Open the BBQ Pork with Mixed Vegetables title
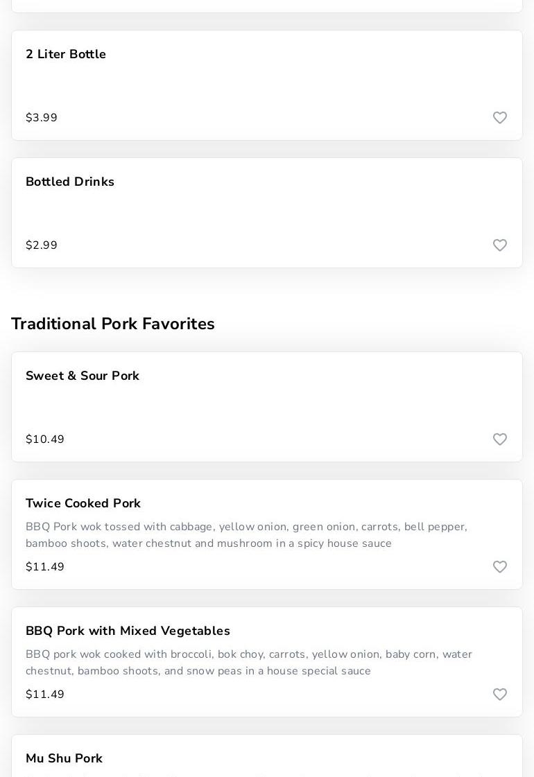The width and height of the screenshot is (534, 777). point(128,631)
